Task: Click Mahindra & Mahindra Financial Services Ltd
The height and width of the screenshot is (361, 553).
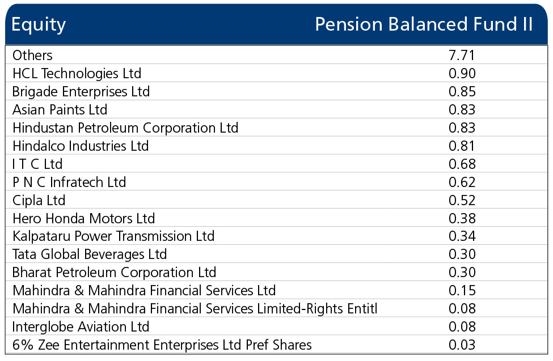Action: [x=144, y=291]
